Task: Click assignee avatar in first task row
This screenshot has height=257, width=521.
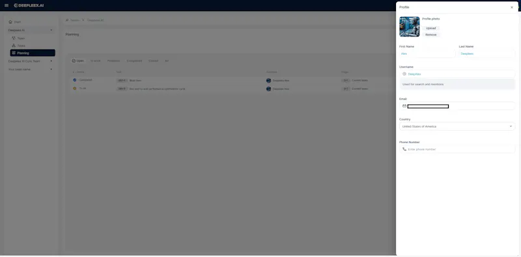Action: 268,81
